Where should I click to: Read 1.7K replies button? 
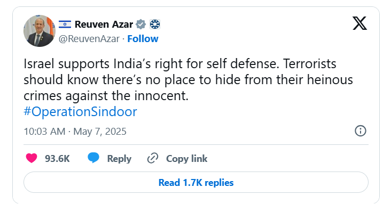(x=196, y=182)
